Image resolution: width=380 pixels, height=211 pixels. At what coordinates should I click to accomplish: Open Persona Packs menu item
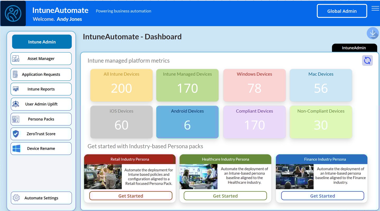click(x=41, y=119)
